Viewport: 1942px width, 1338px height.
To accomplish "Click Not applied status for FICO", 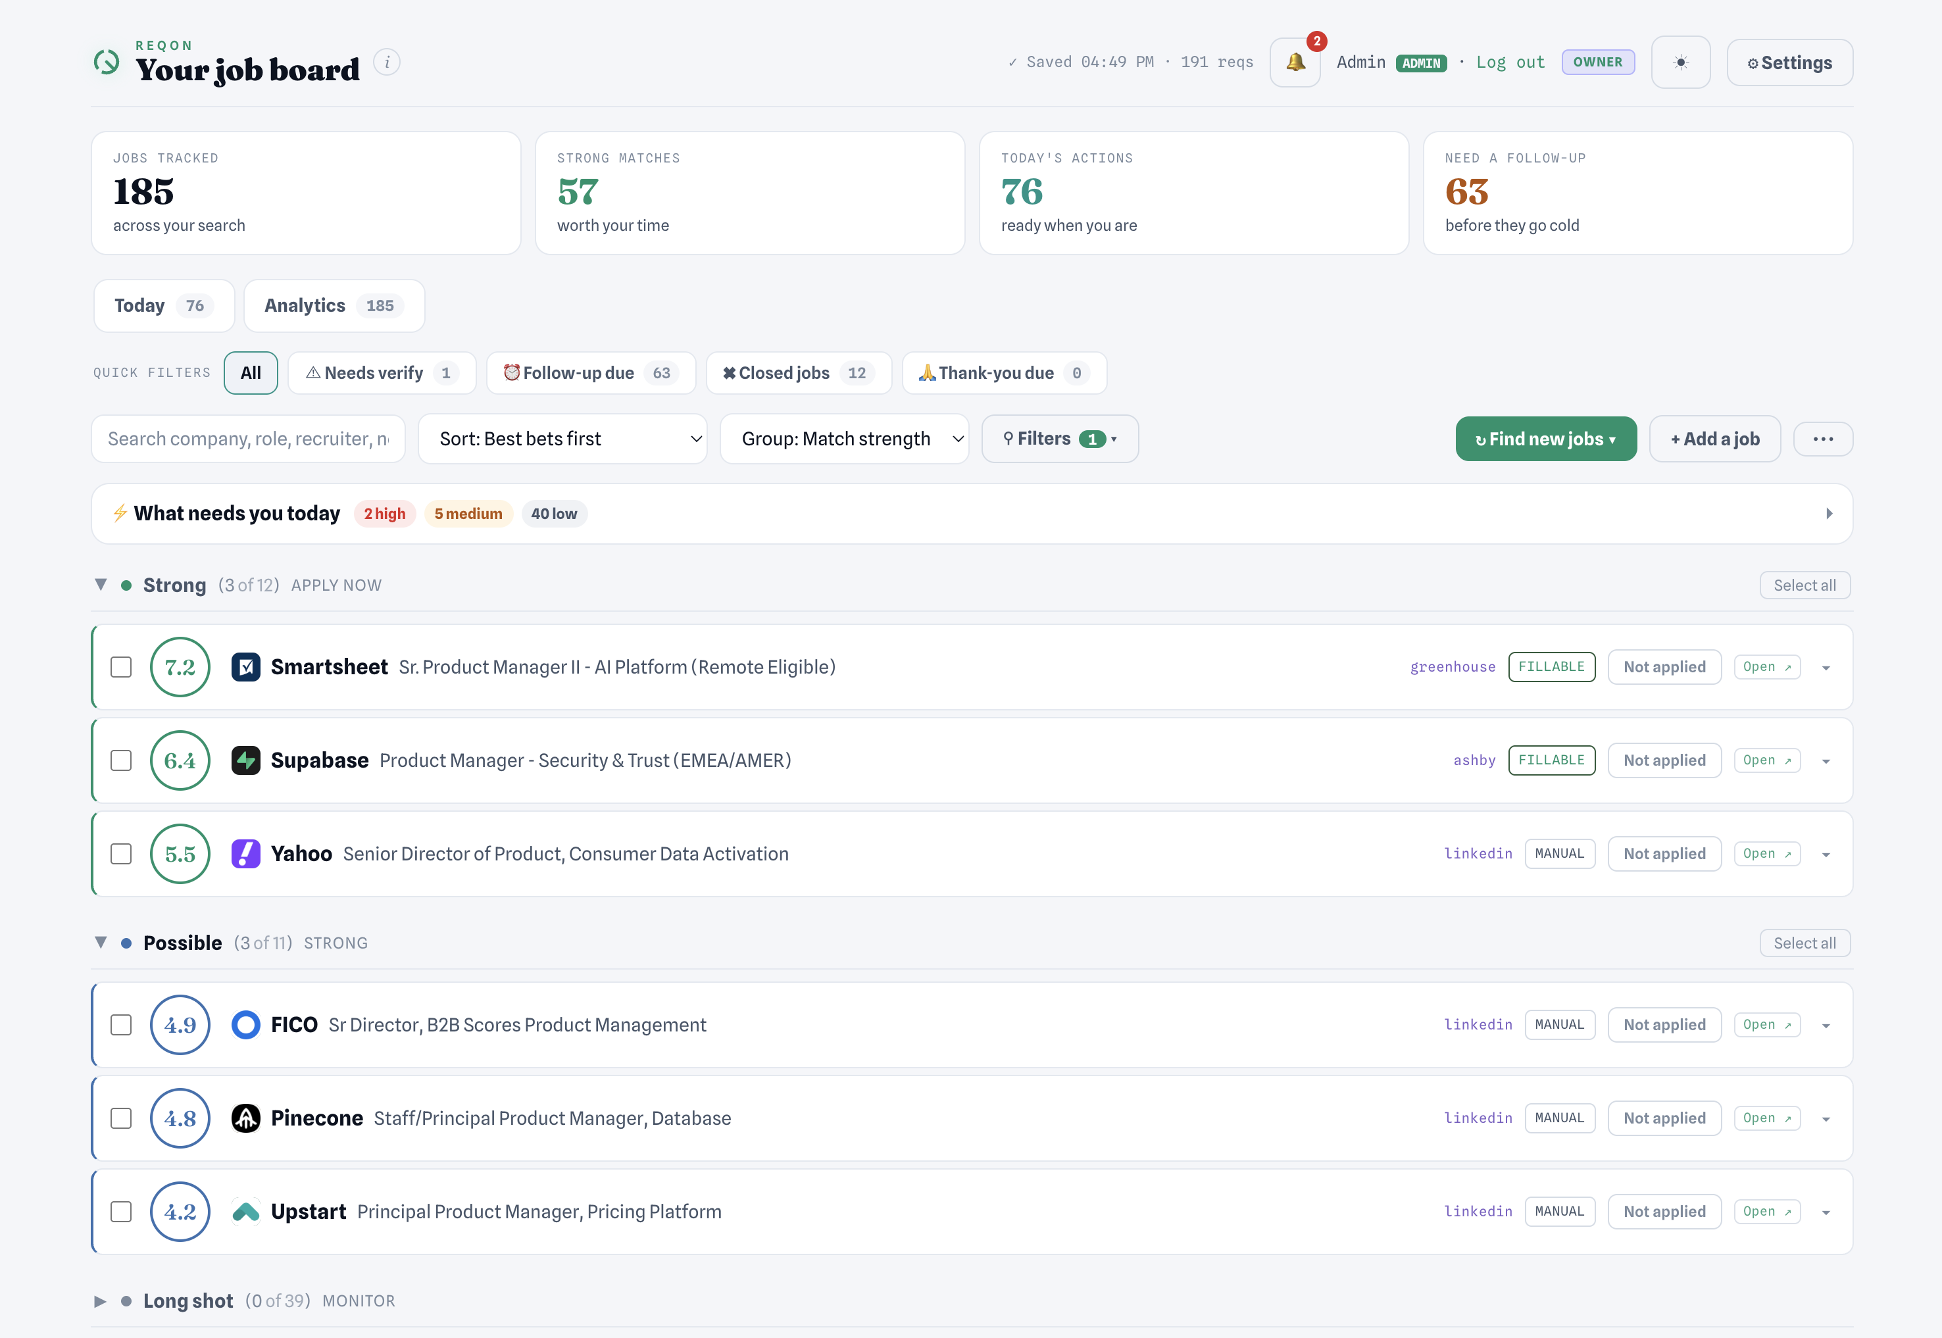I will pos(1664,1024).
